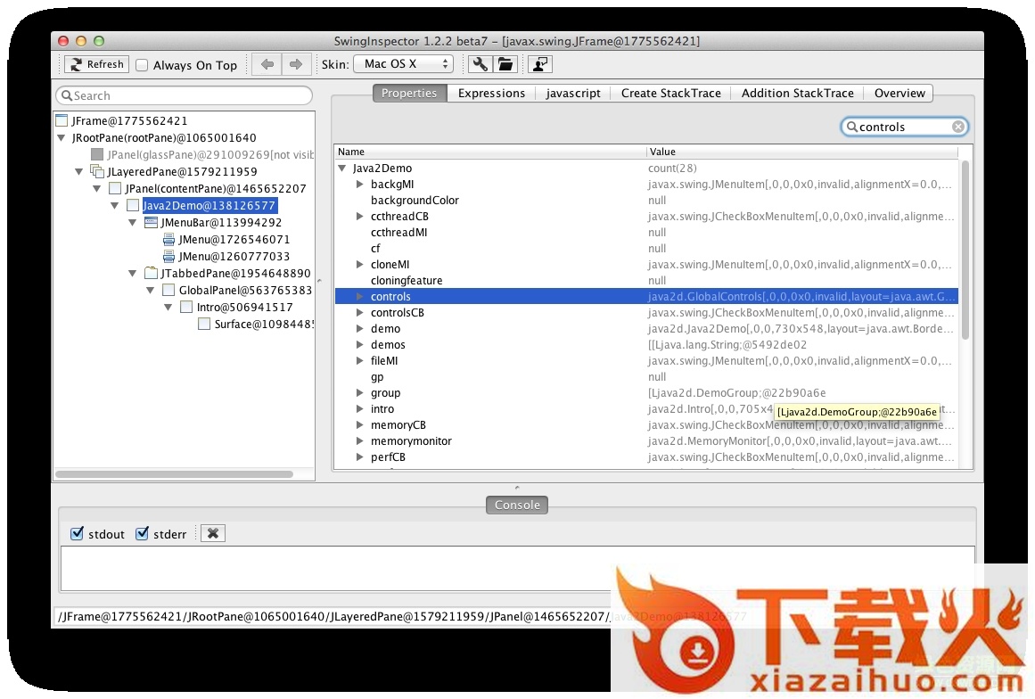This screenshot has height=699, width=1035.
Task: Click the back arrow navigation icon
Action: pyautogui.click(x=267, y=64)
